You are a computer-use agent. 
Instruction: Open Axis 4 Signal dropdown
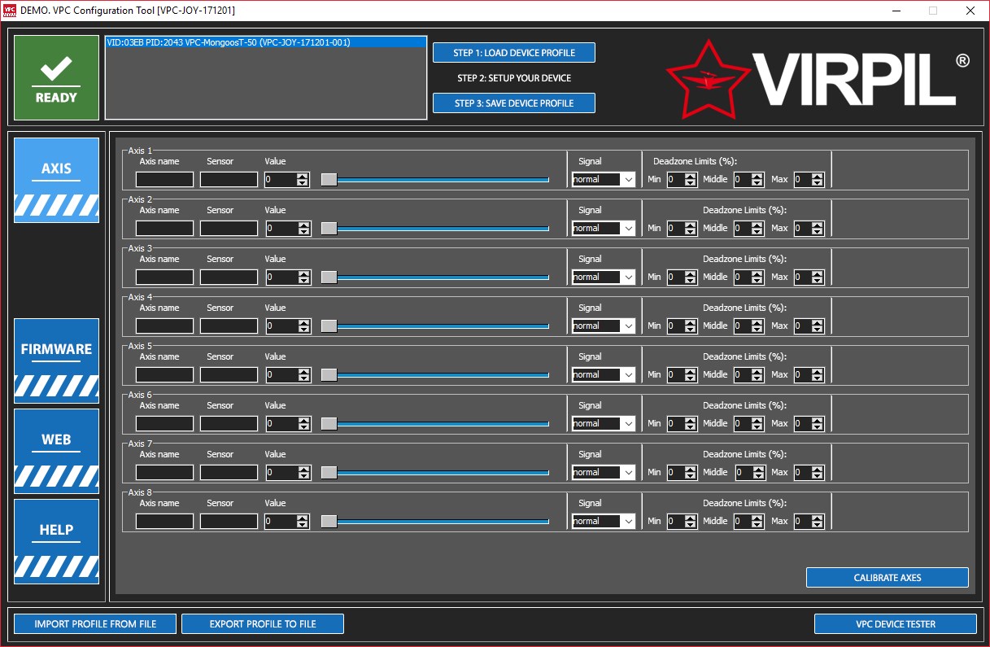coord(604,326)
